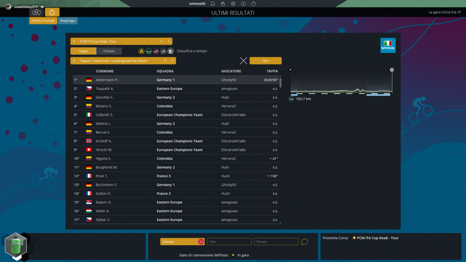Select the under-25 youth classification icon

pos(163,51)
